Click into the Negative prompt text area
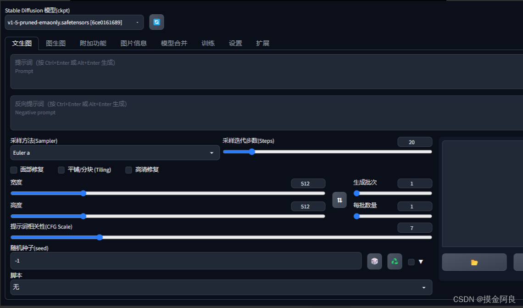This screenshot has height=308, width=523. 267,113
